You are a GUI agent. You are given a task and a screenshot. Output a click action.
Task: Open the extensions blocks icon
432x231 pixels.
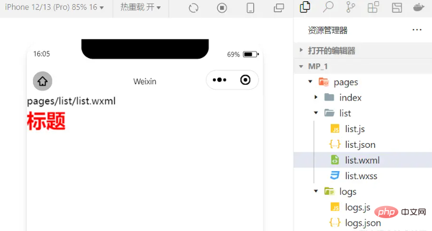coord(373,7)
